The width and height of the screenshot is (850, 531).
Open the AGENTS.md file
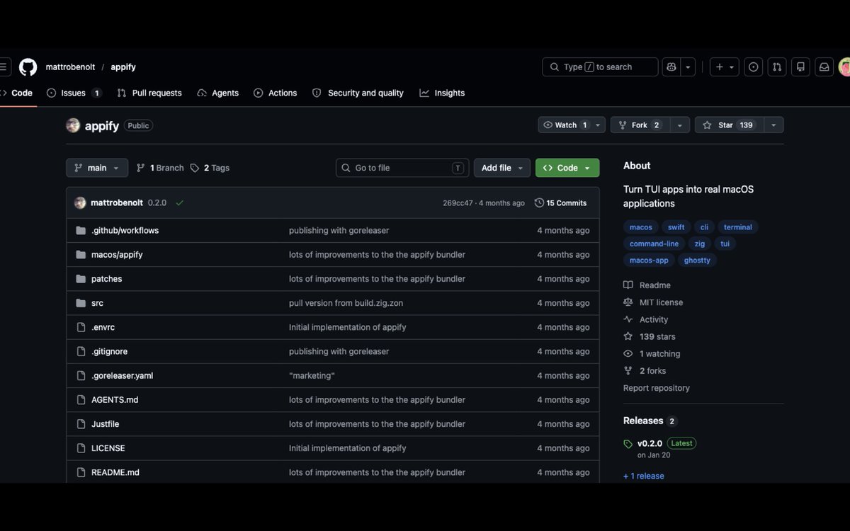click(x=115, y=400)
